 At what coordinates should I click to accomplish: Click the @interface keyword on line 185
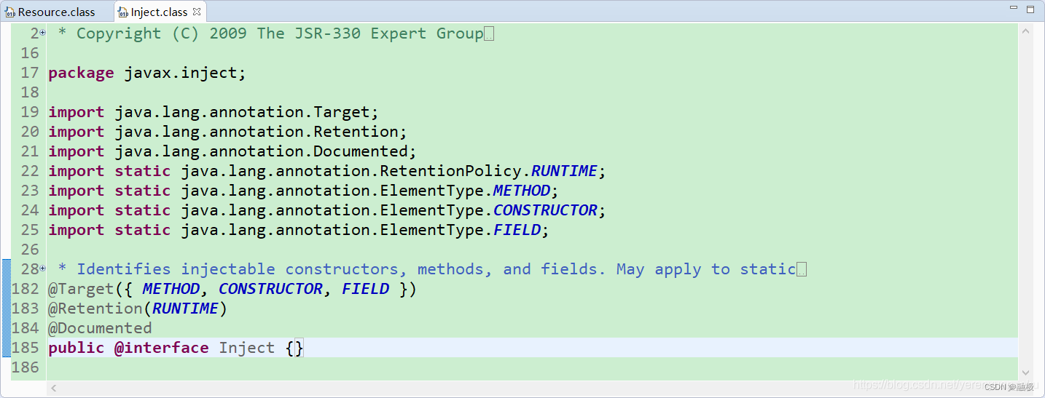coord(161,348)
